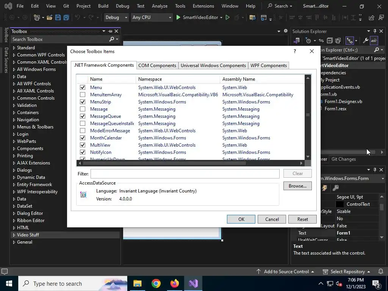
Task: Click the Save icon in the toolbar
Action: coord(58,17)
